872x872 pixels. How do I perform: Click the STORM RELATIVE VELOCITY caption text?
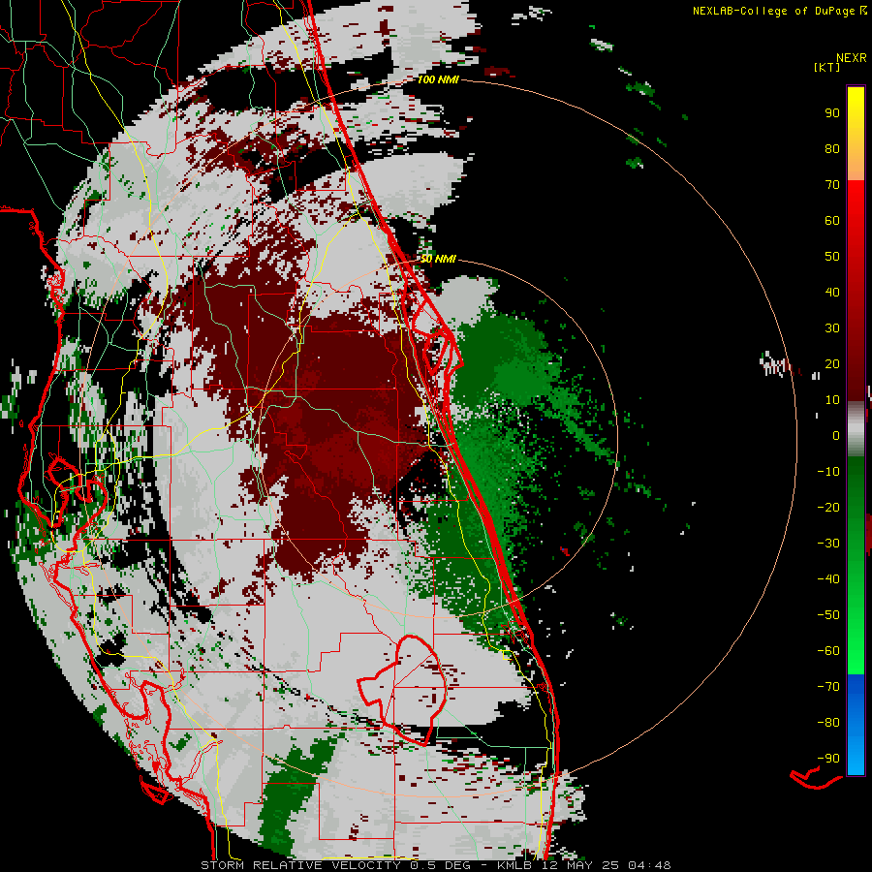[300, 865]
